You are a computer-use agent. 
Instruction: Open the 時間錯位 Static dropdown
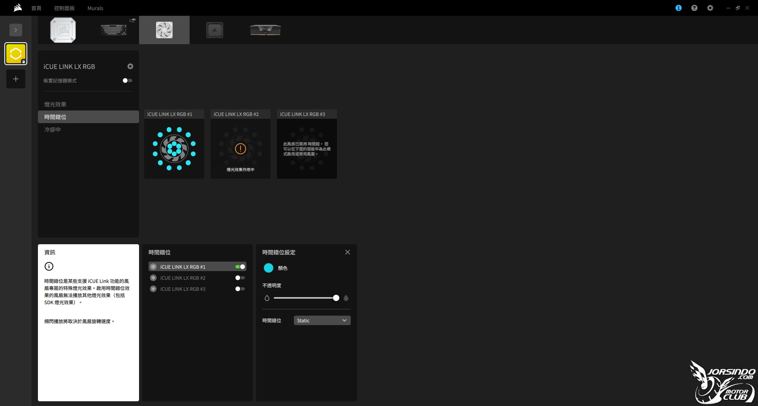pos(322,320)
